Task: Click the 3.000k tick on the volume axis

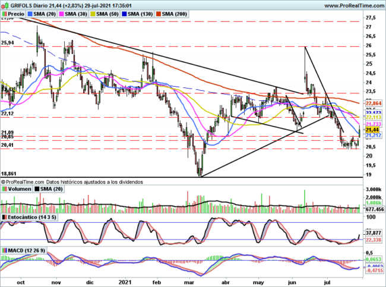Action: coord(374,189)
